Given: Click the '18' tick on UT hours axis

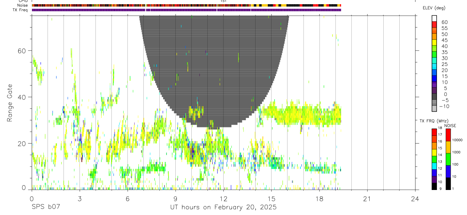Looking at the screenshot, I should click(319, 198).
